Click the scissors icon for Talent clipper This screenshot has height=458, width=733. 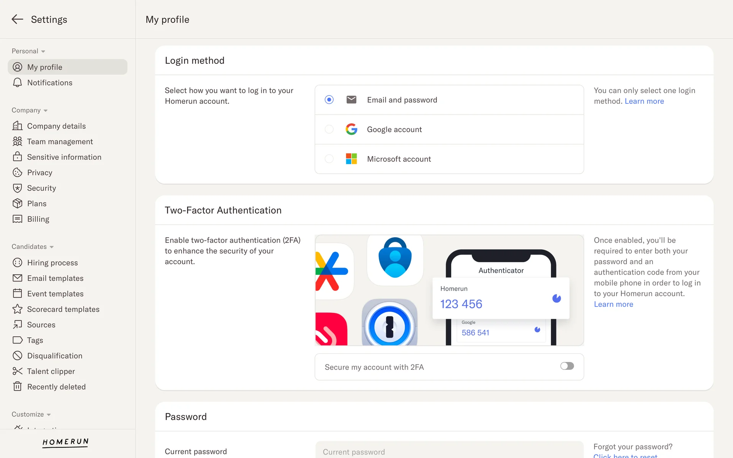pos(17,371)
